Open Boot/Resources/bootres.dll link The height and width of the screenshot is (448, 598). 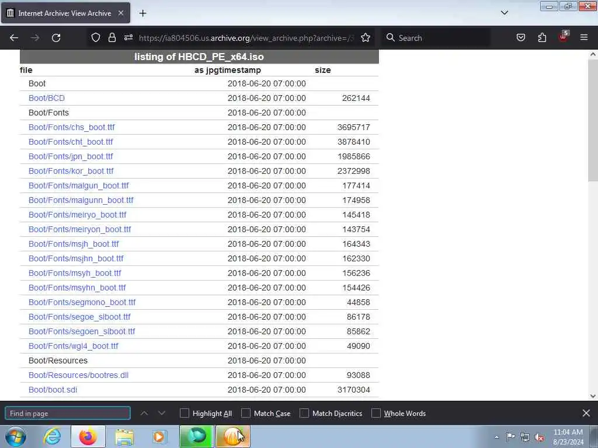pos(79,375)
